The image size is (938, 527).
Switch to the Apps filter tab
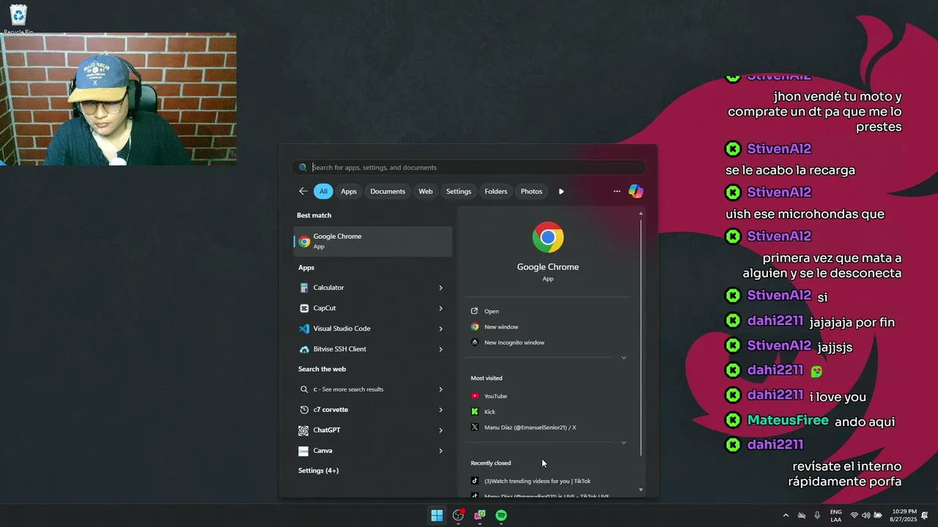coord(349,191)
